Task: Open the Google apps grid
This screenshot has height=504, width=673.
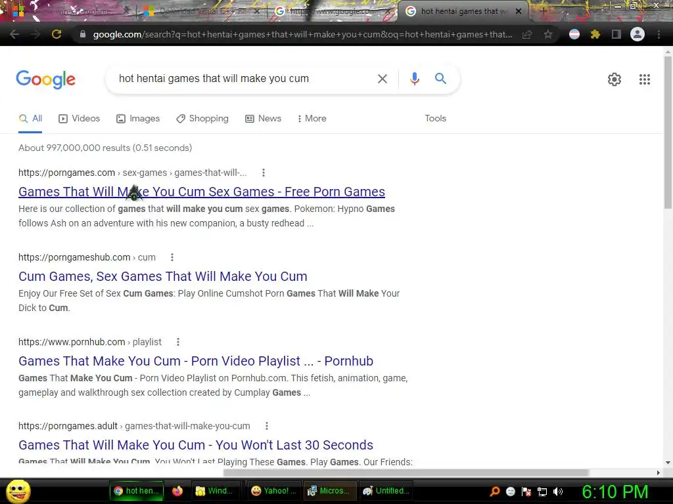Action: [644, 79]
